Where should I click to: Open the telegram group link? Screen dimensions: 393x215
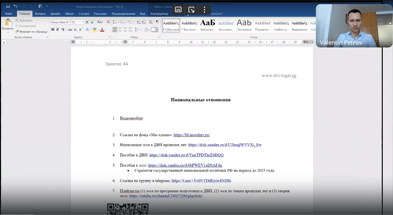(x=201, y=181)
